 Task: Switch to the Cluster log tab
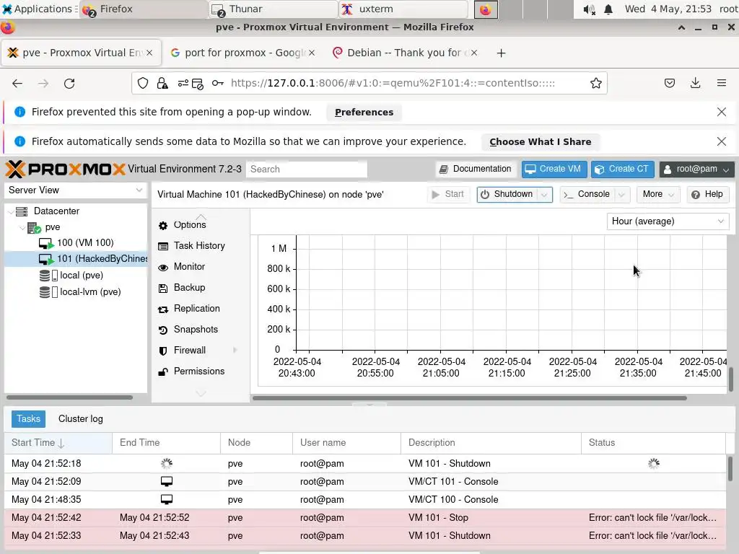[x=81, y=419]
